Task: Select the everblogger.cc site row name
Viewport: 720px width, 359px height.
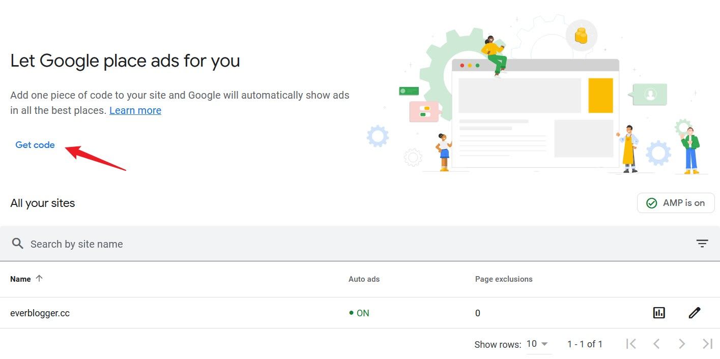Action: (40, 313)
